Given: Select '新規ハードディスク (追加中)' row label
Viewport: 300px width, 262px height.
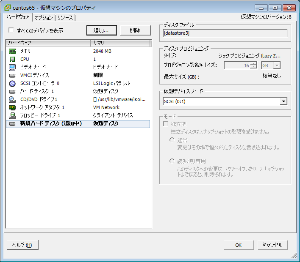Looking at the screenshot, I should click(51, 123).
